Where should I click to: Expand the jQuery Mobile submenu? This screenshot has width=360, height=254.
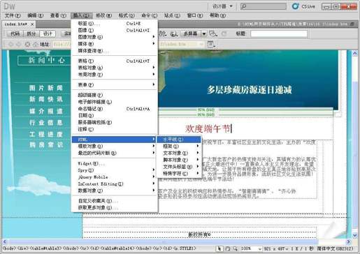pyautogui.click(x=115, y=177)
